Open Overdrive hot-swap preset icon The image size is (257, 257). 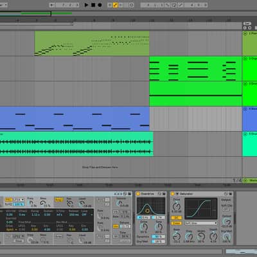tap(159, 194)
